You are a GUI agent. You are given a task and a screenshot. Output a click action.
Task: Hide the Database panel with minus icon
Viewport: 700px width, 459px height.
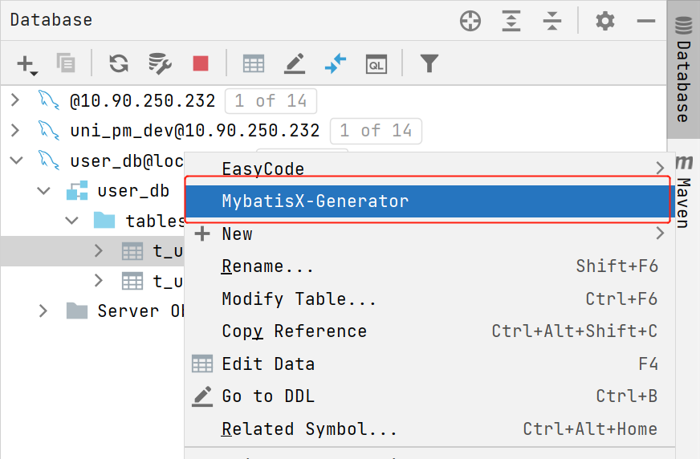coord(646,21)
